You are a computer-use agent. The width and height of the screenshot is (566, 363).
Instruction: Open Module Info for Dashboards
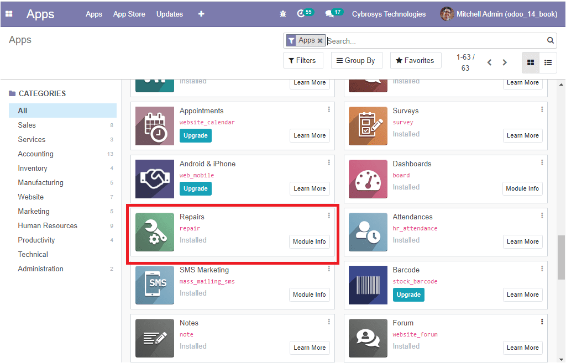click(x=522, y=189)
